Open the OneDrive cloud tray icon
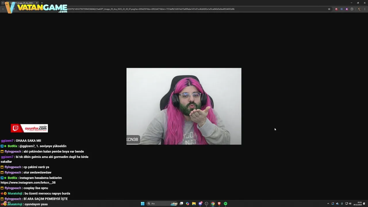 pyautogui.click(x=337, y=204)
